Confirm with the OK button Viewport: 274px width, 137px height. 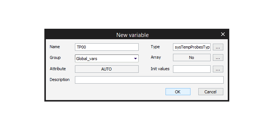pos(178,92)
